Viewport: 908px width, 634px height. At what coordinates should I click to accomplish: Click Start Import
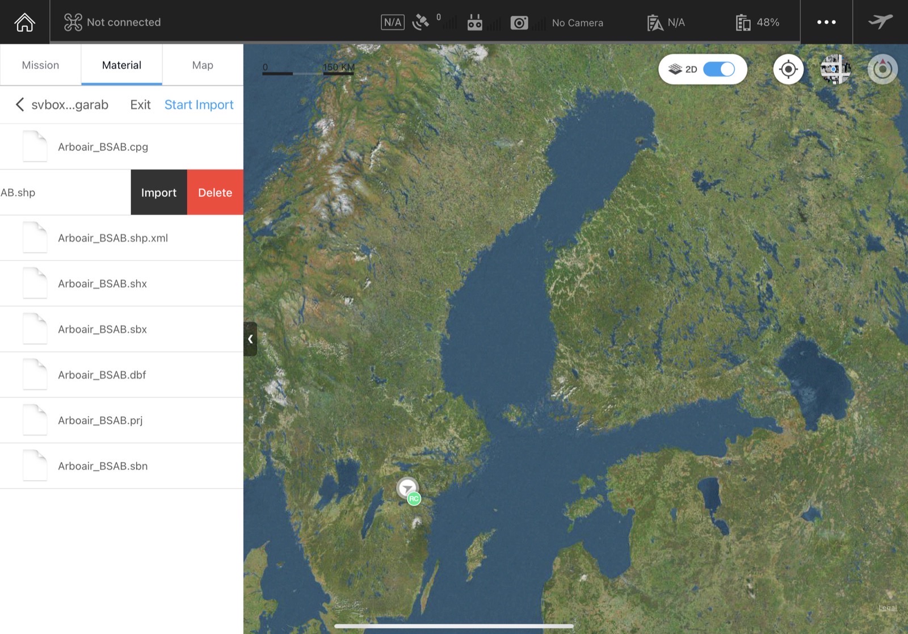[199, 104]
